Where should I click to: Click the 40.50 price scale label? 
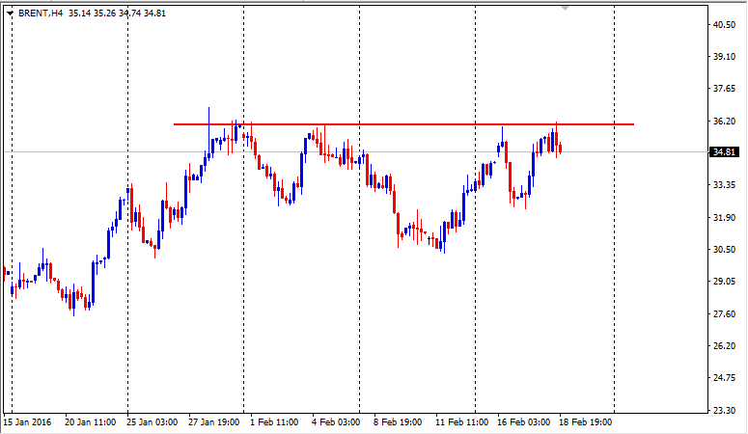click(724, 25)
